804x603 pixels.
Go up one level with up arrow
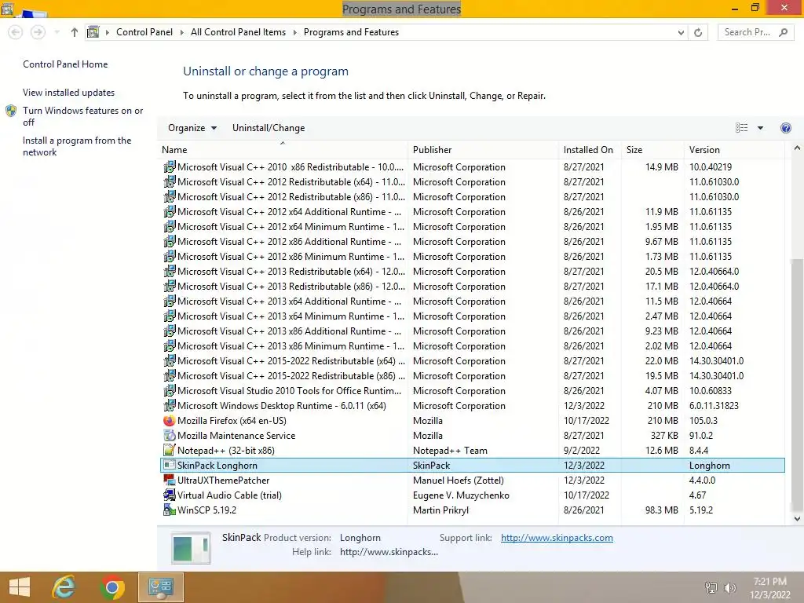click(x=75, y=32)
